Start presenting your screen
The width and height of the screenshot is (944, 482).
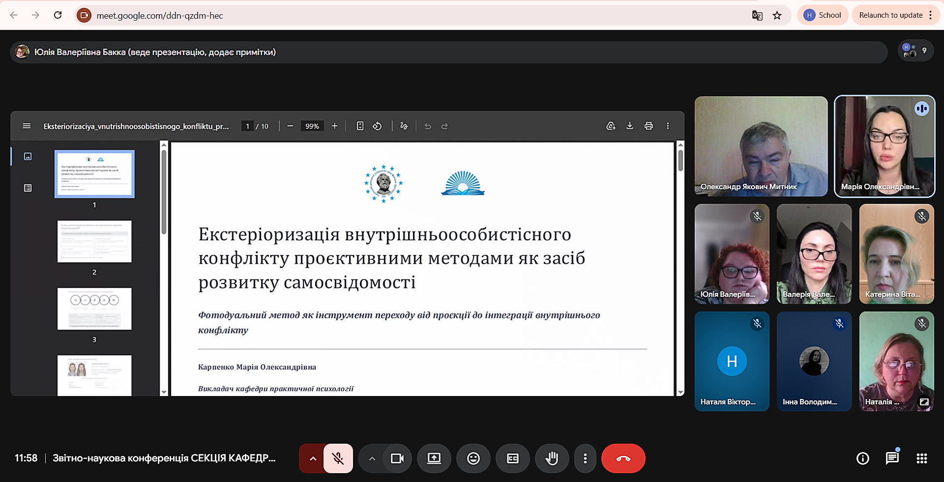click(434, 458)
